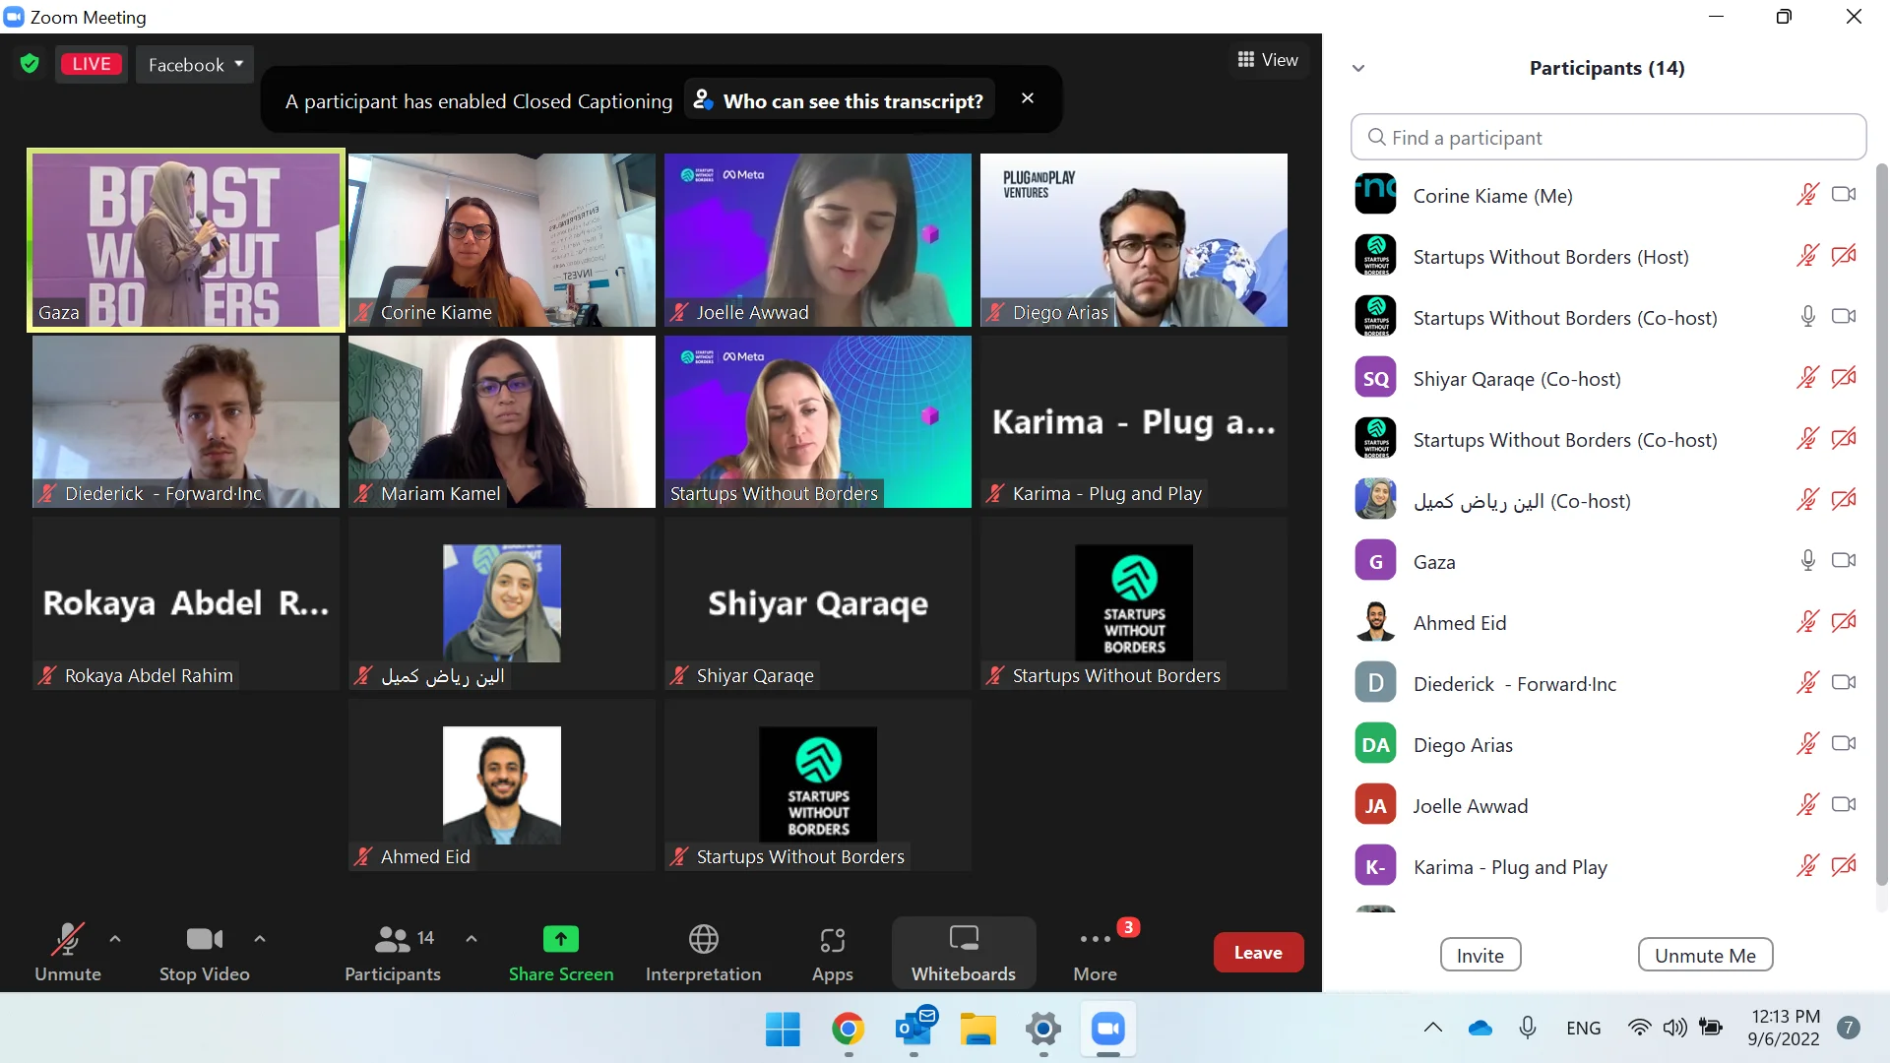
Task: Expand audio options arrow beside Unmute
Action: pos(115,938)
